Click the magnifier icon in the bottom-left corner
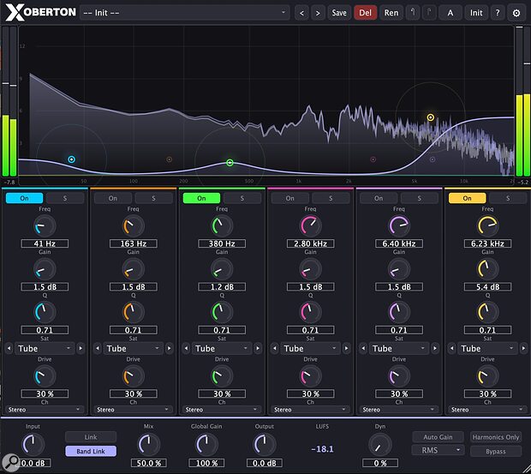 [10, 462]
